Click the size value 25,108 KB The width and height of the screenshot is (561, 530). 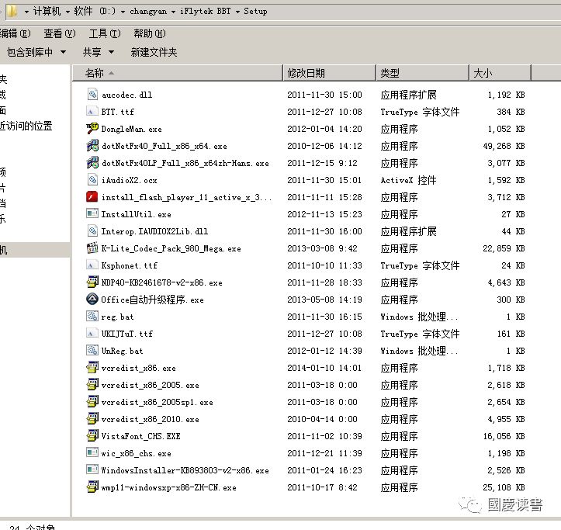504,487
